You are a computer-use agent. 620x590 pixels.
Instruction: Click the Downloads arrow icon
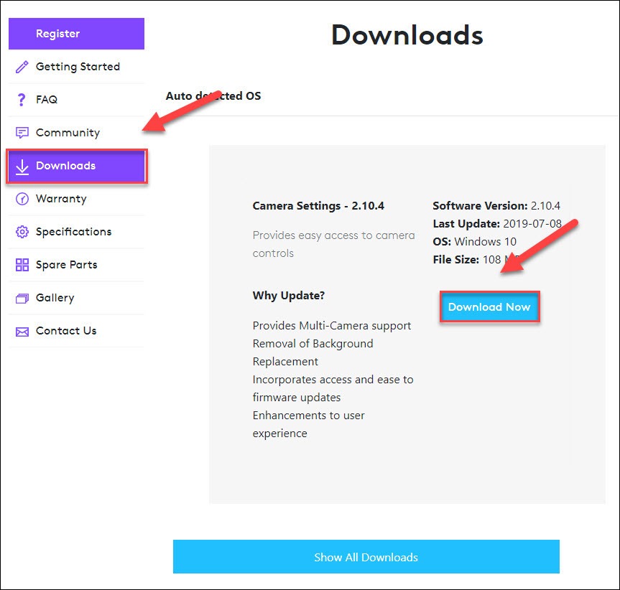[x=22, y=167]
